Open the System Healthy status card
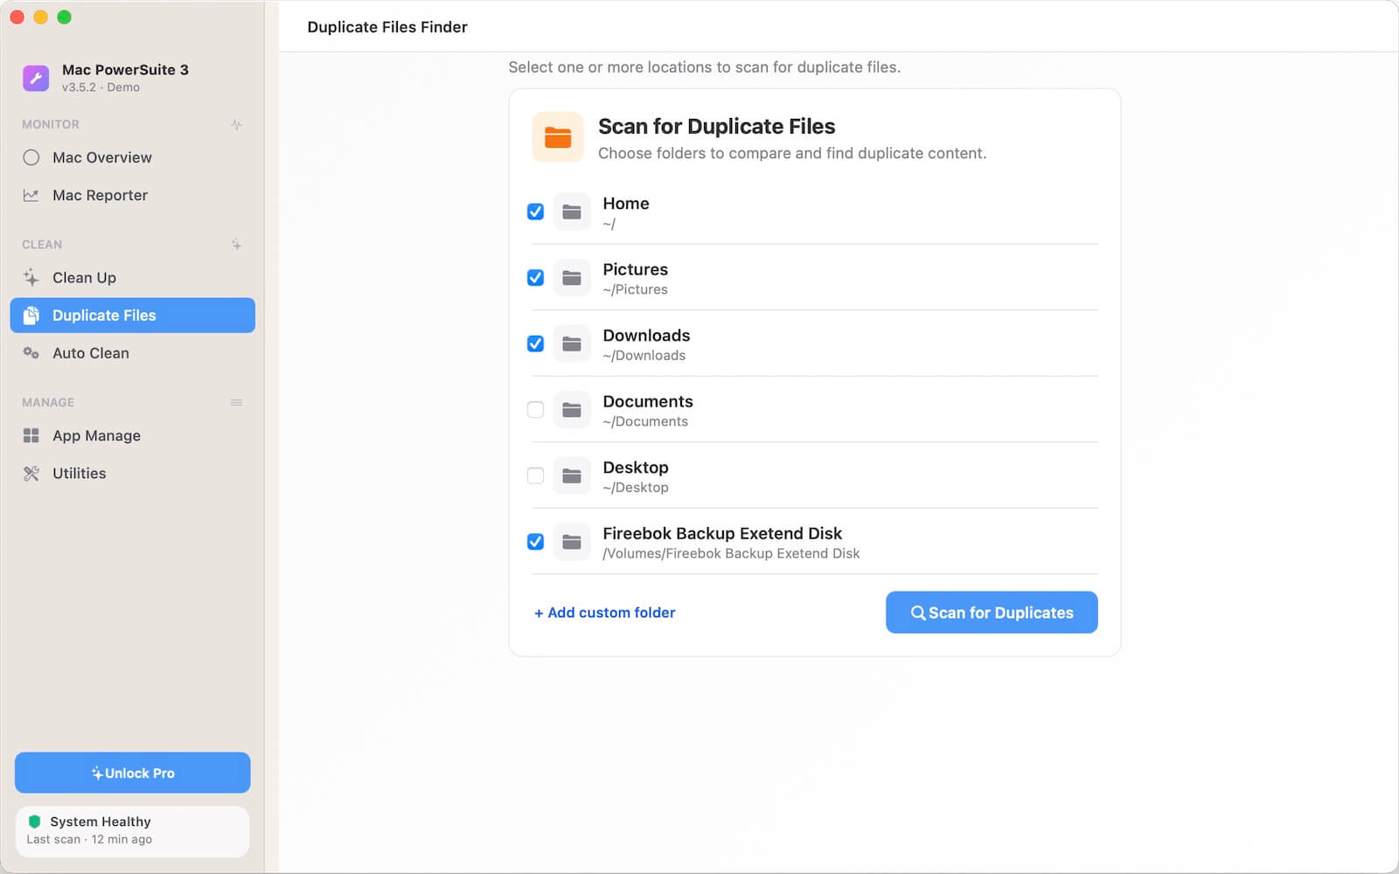Image resolution: width=1399 pixels, height=874 pixels. point(133,831)
